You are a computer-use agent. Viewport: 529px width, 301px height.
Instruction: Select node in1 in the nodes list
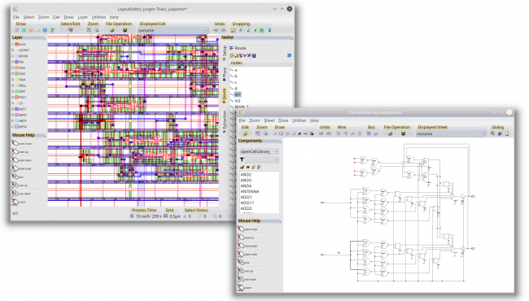238,94
